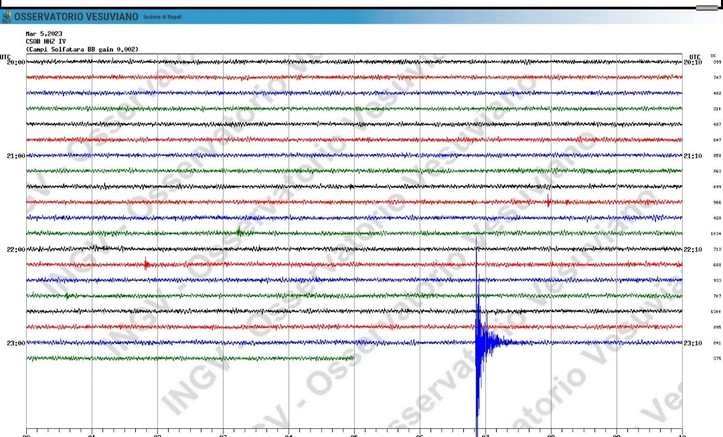Viewport: 723px width, 437px height.
Task: Click the 21:00 time label on left
Action: pyautogui.click(x=16, y=156)
